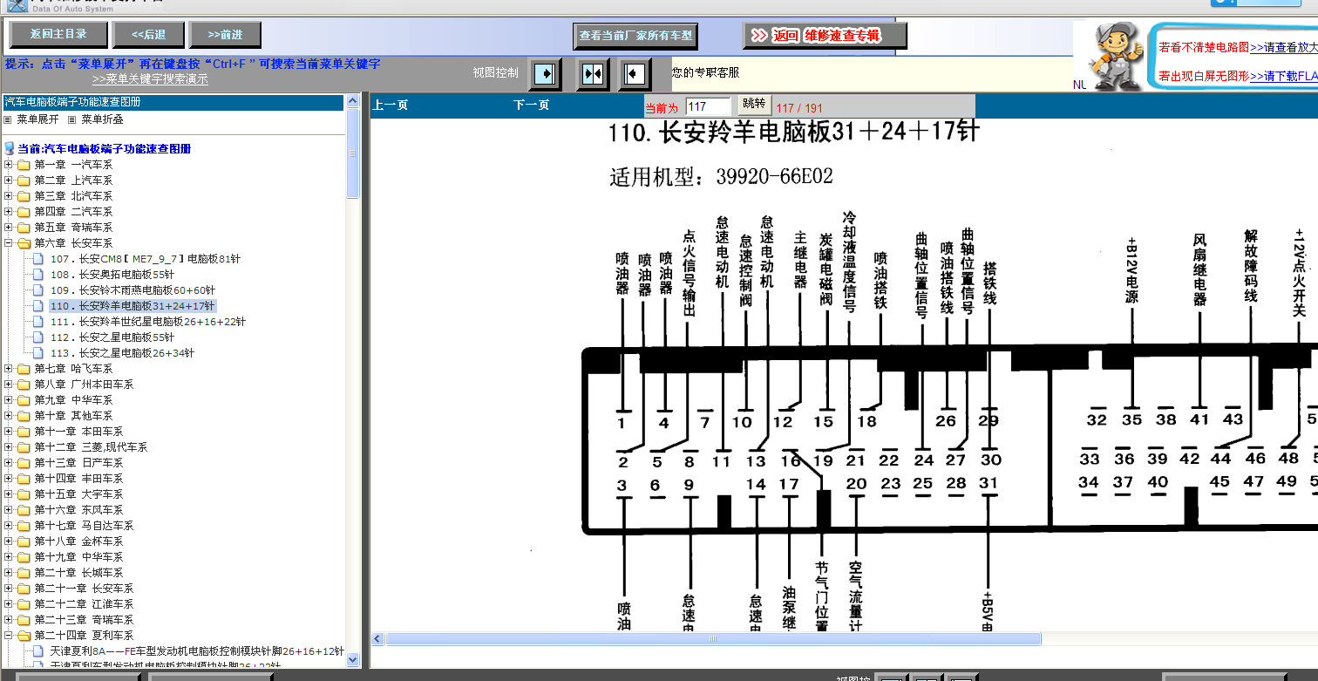Click diagram horizontal scrollbar left arrow
Screen dimensions: 1318x681
point(377,638)
